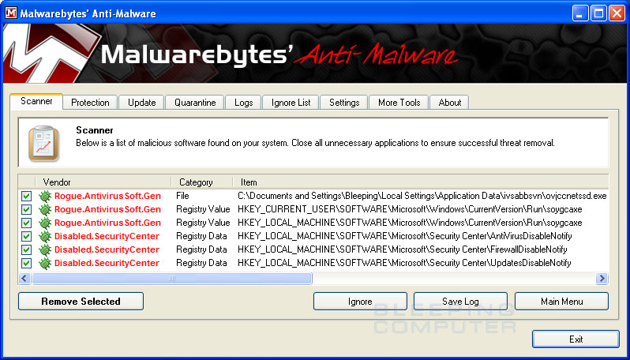Sort by the Item column header
This screenshot has width=630, height=360.
tap(421, 182)
